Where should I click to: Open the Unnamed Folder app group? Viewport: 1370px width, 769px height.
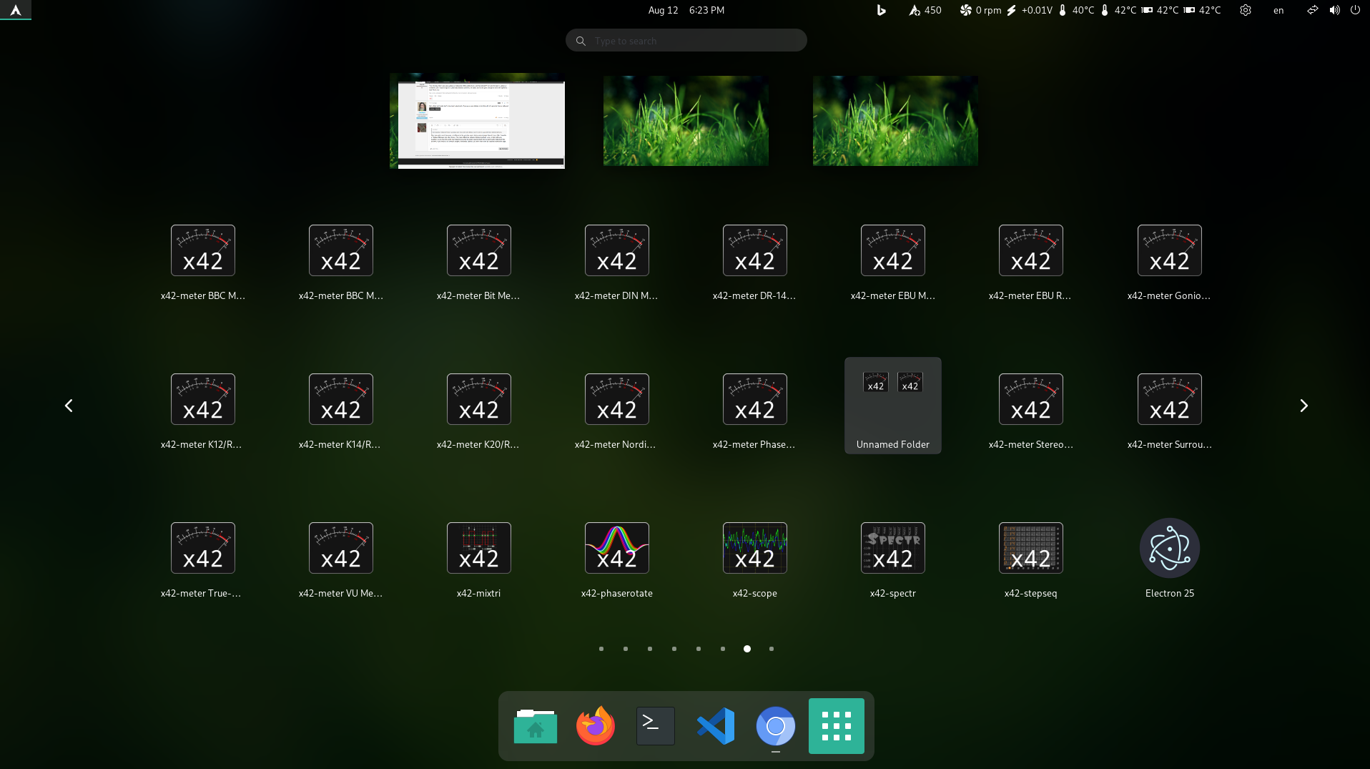(x=892, y=406)
